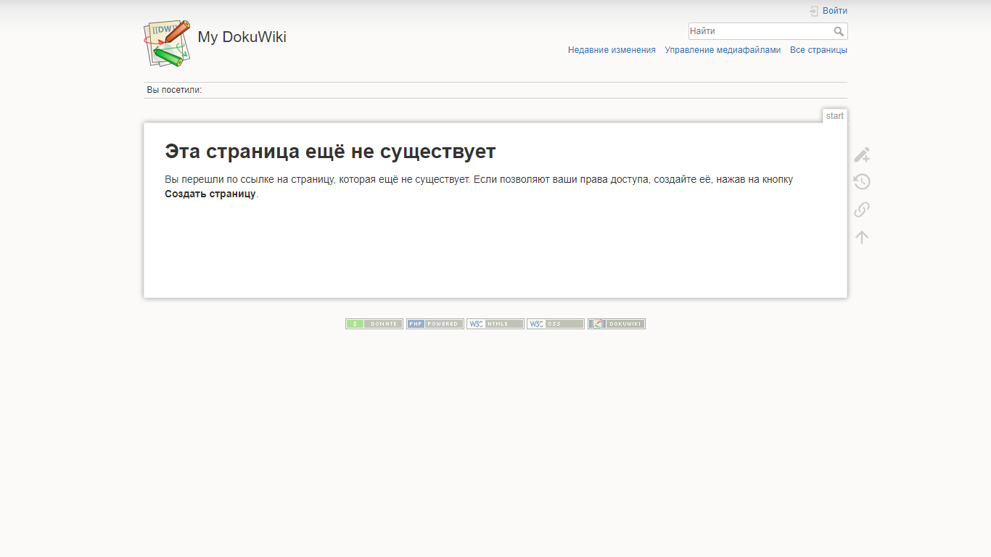Click the start page ID label

click(835, 116)
